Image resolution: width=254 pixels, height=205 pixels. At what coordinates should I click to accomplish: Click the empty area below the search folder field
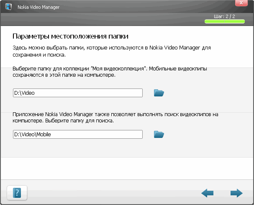click(126, 149)
